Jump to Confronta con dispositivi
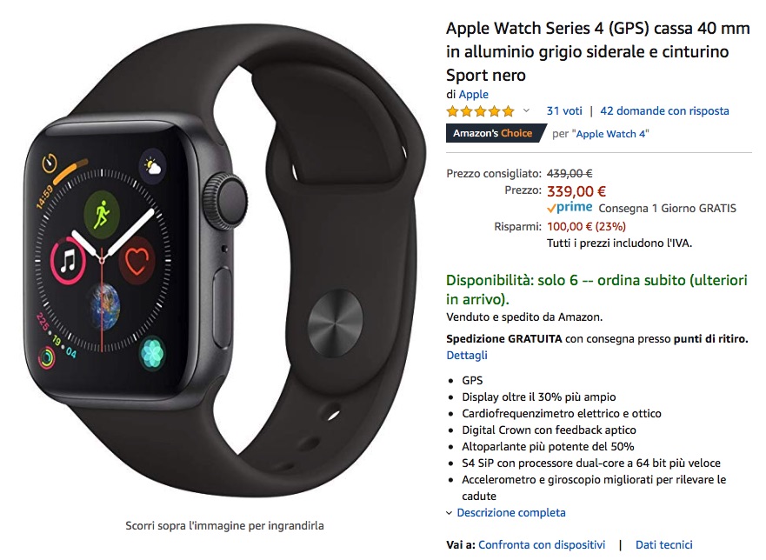 point(542,545)
